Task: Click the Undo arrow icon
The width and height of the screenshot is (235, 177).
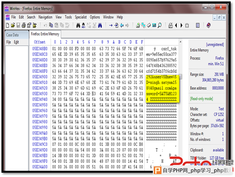Action: pyautogui.click(x=46, y=25)
